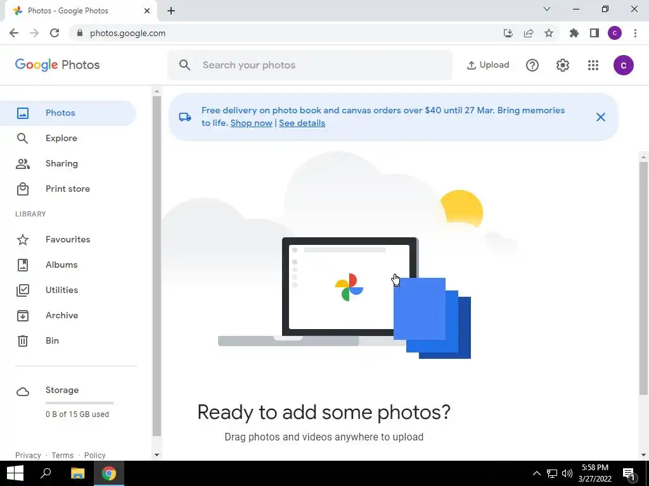Open Favourites in the library

click(68, 239)
